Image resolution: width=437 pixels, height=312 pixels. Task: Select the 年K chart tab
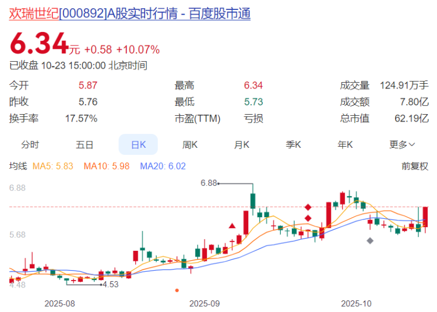(x=345, y=144)
